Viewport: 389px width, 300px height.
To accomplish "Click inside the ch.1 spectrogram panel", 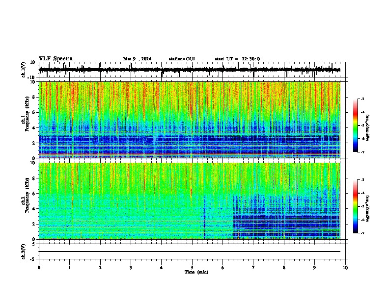I will (190, 120).
